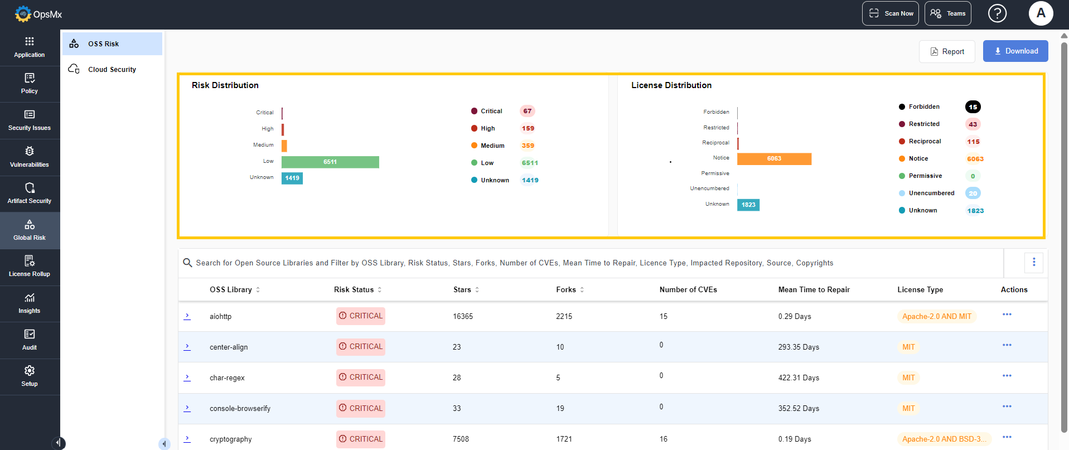The image size is (1069, 450).
Task: Open the License Rollup page
Action: point(30,267)
